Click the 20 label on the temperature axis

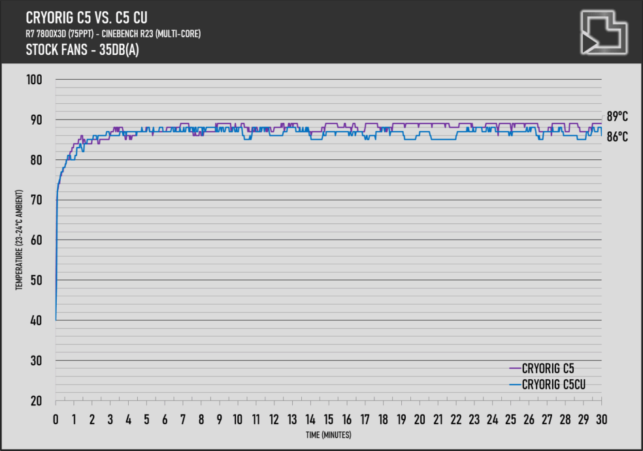37,401
